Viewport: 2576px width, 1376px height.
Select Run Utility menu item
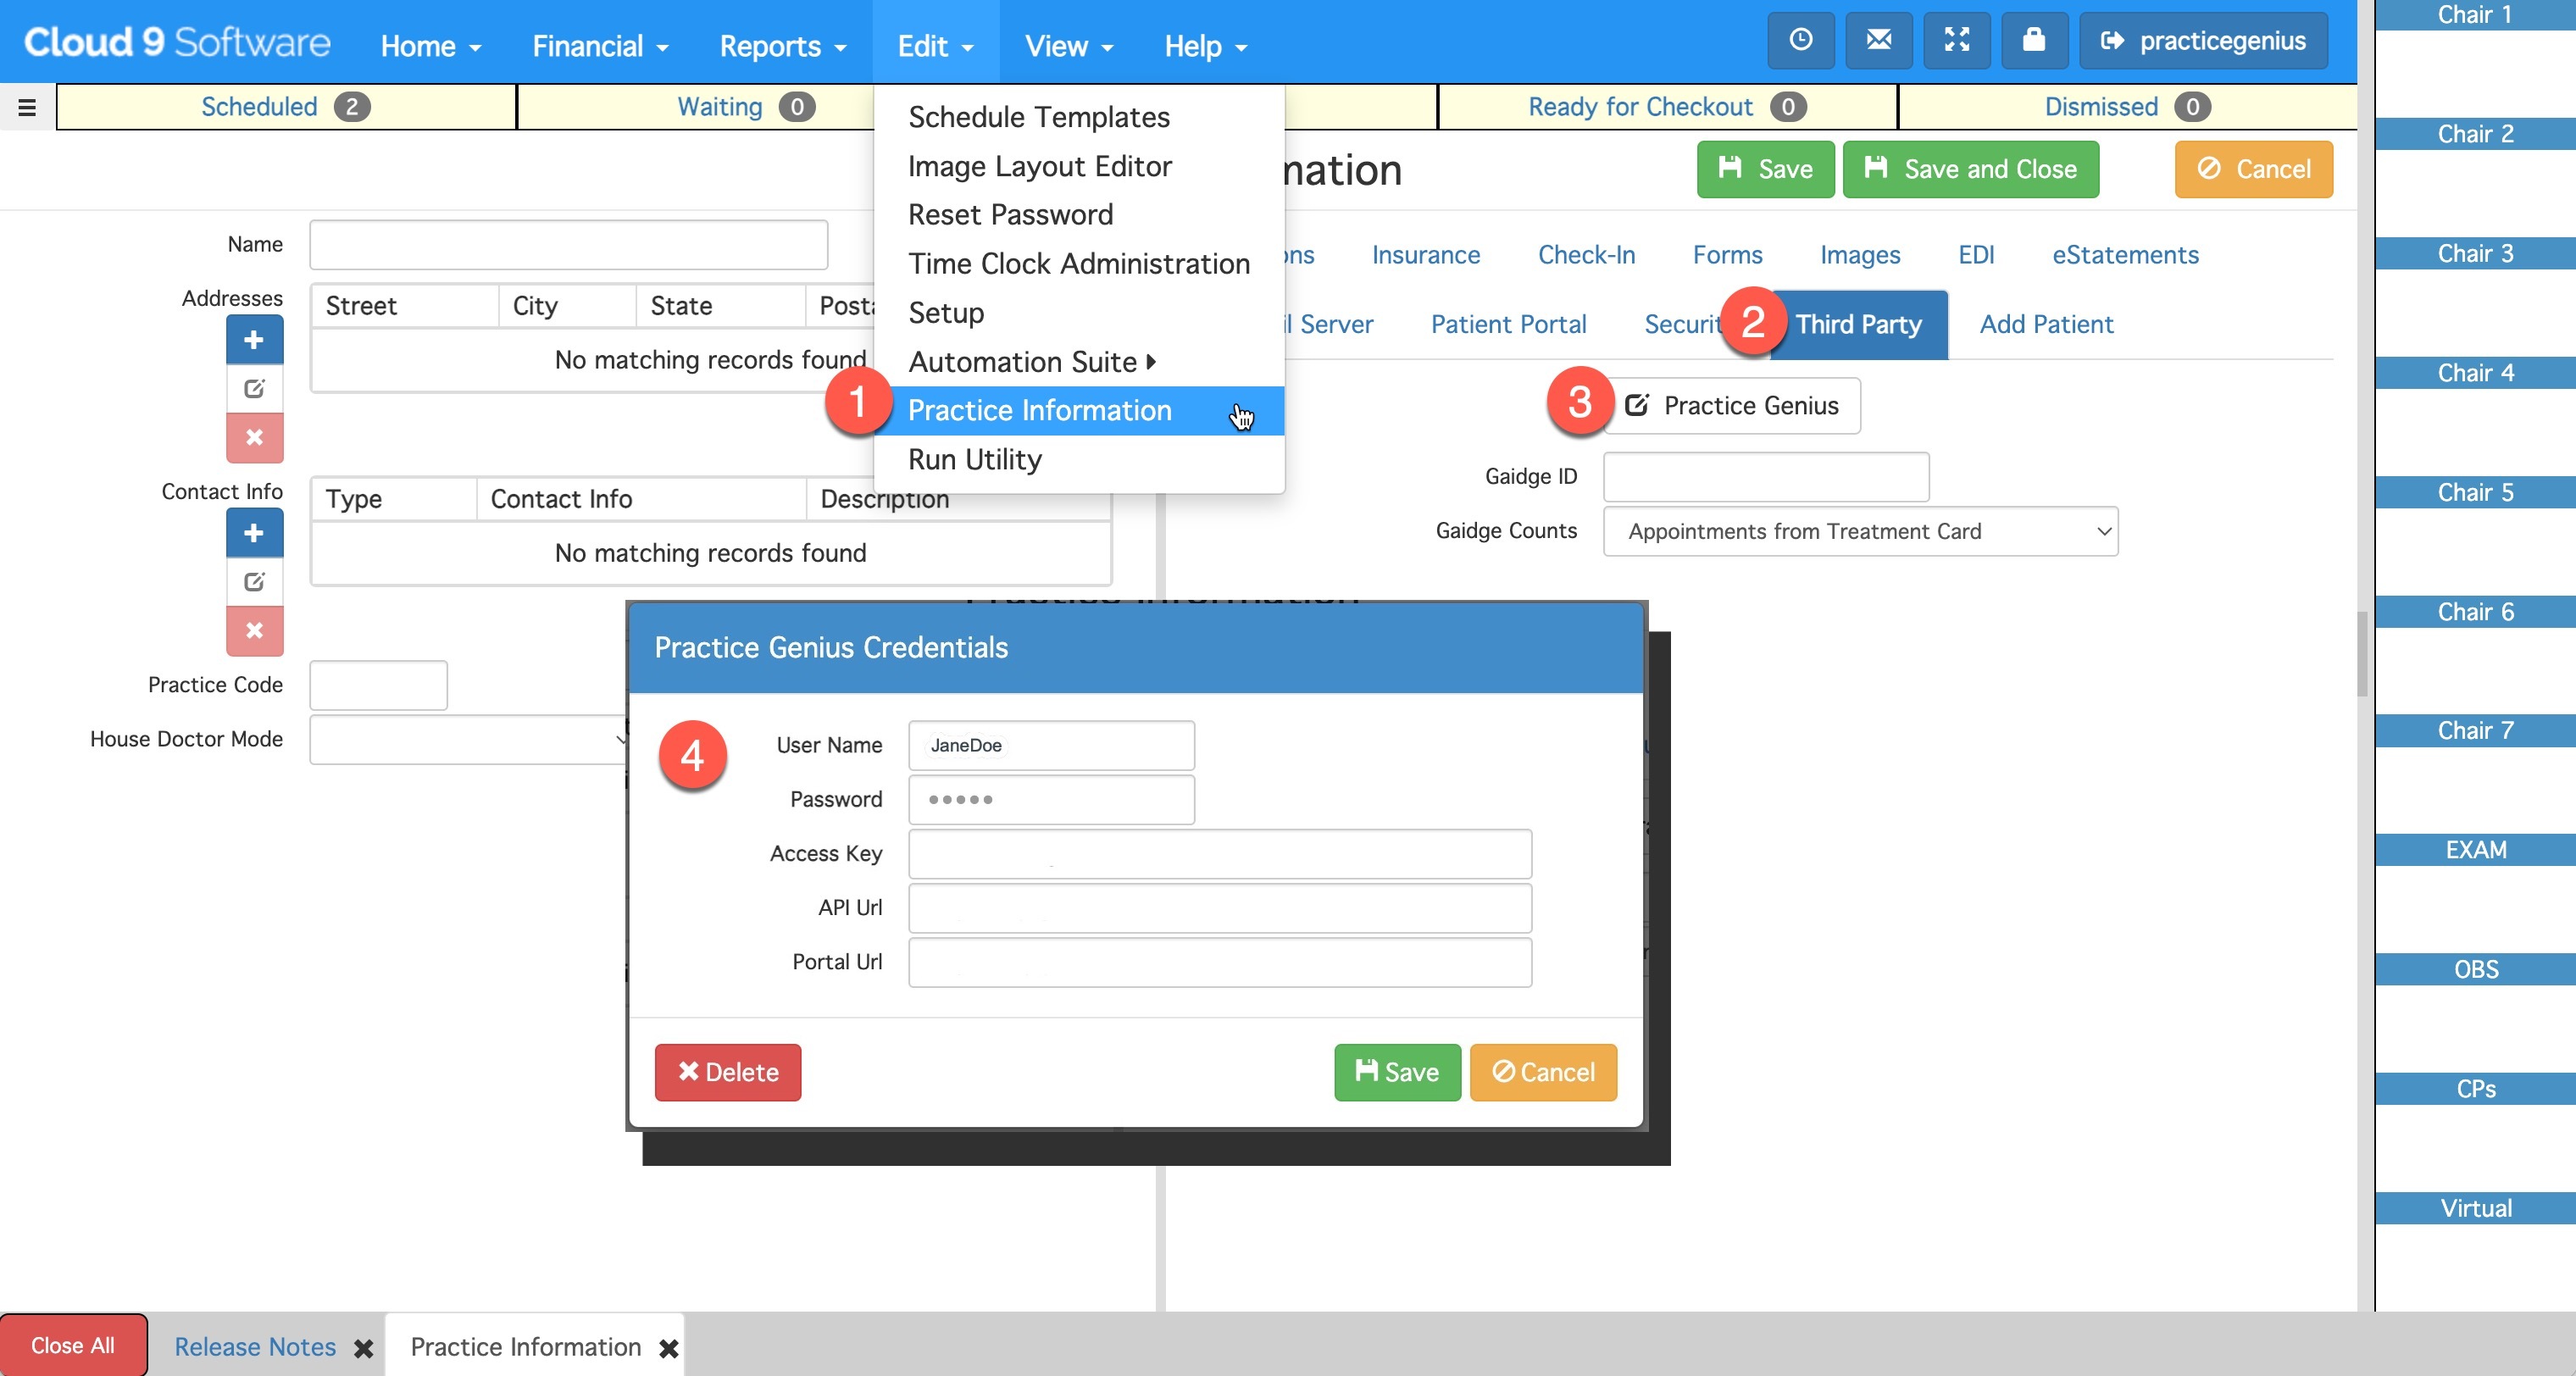click(x=975, y=460)
